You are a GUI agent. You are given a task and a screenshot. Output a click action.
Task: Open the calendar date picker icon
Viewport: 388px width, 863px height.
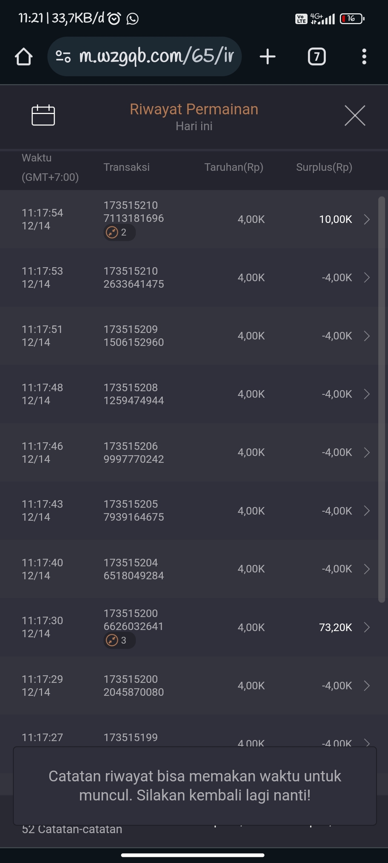[x=43, y=115]
